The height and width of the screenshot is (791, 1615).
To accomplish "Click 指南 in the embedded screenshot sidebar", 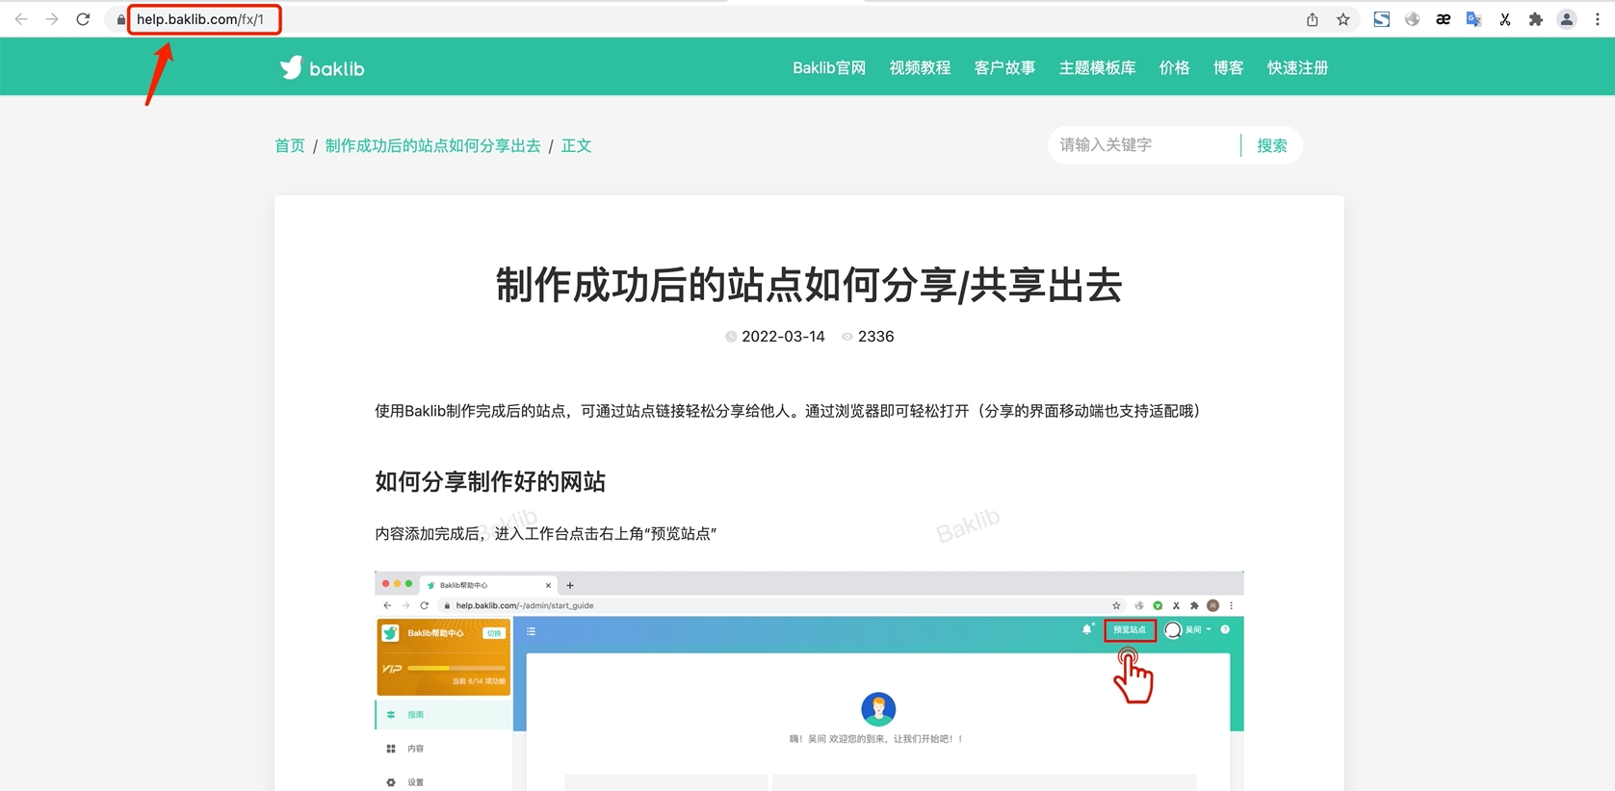I will click(x=415, y=715).
